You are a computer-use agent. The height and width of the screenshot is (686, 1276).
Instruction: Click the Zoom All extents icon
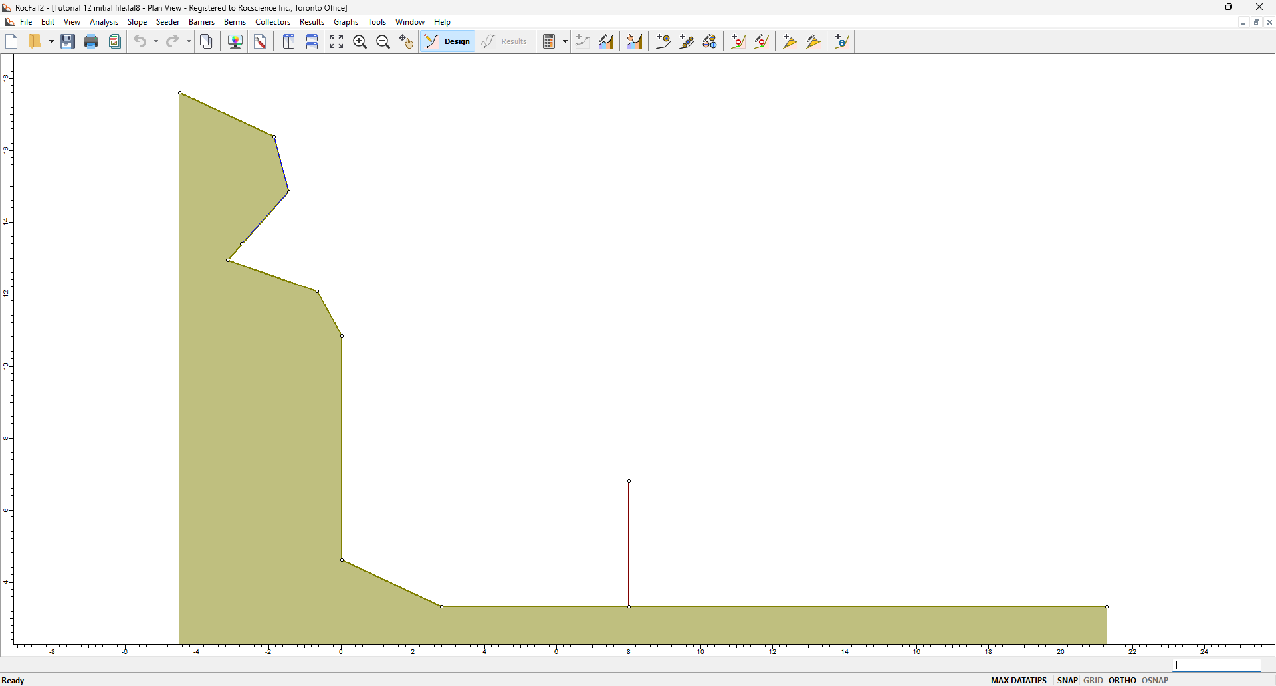[x=336, y=41]
